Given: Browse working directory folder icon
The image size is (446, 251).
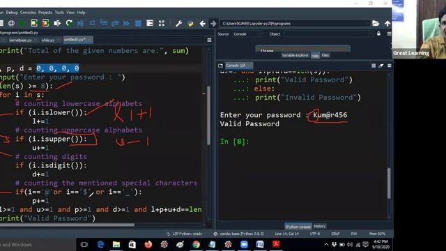Looking at the screenshot, I should pyautogui.click(x=376, y=23).
